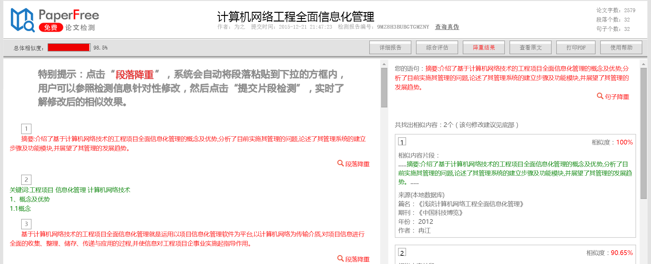Click the red overall similarity progress bar
The height and width of the screenshot is (264, 651).
(69, 47)
